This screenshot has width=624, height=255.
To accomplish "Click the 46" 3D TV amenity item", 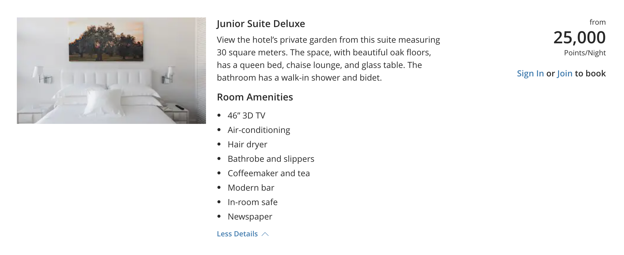I will 246,115.
